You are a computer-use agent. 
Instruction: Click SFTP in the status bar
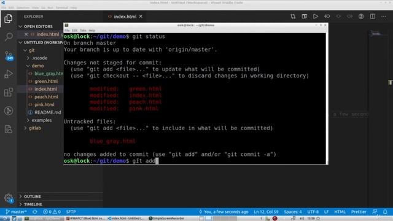71,212
